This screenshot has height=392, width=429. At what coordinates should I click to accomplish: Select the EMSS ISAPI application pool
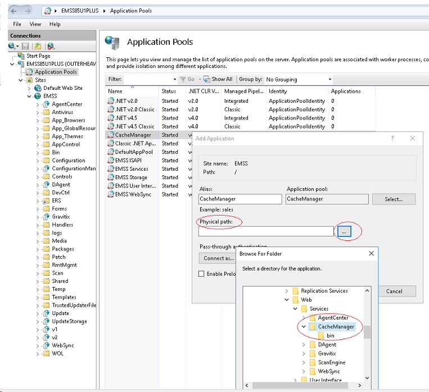pyautogui.click(x=128, y=160)
